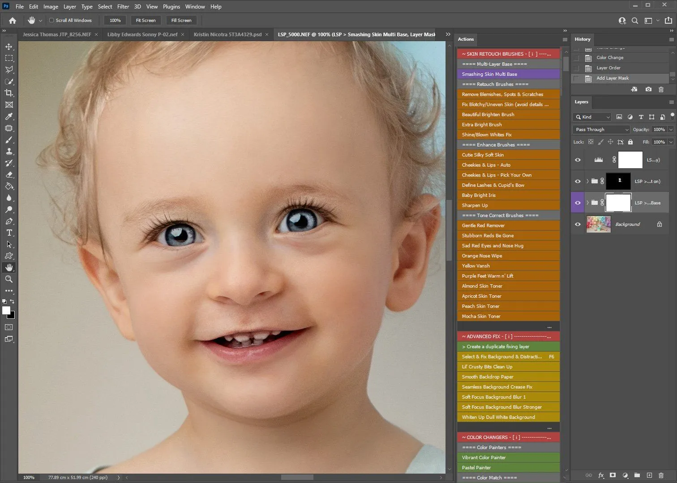Run Cutie Silky Soft Skin action
The width and height of the screenshot is (677, 483).
click(x=509, y=155)
